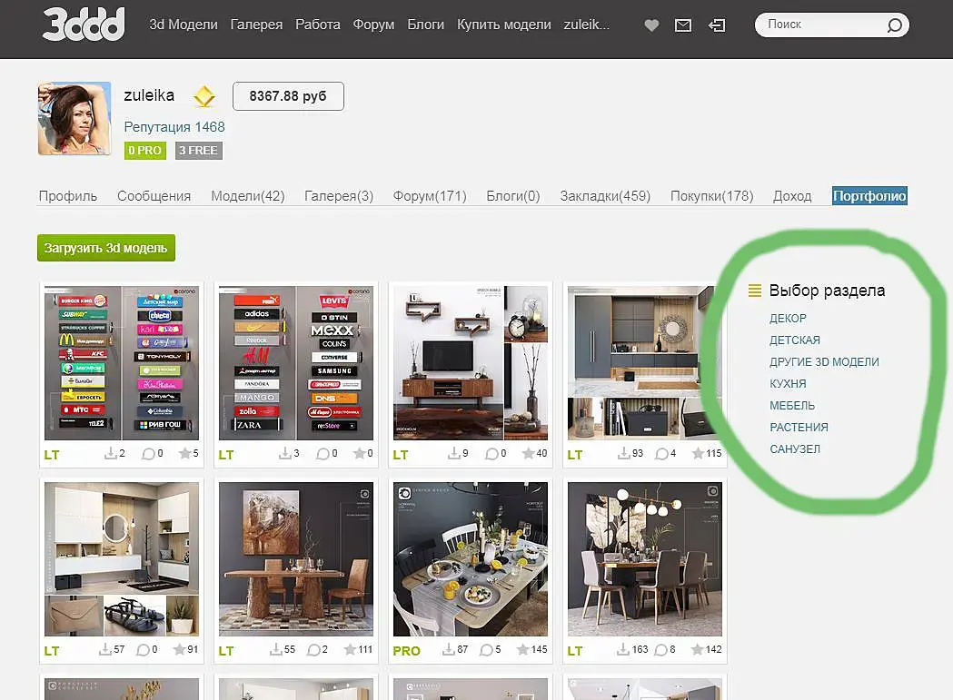Click the gold diamond badge next to zuleika

204,96
